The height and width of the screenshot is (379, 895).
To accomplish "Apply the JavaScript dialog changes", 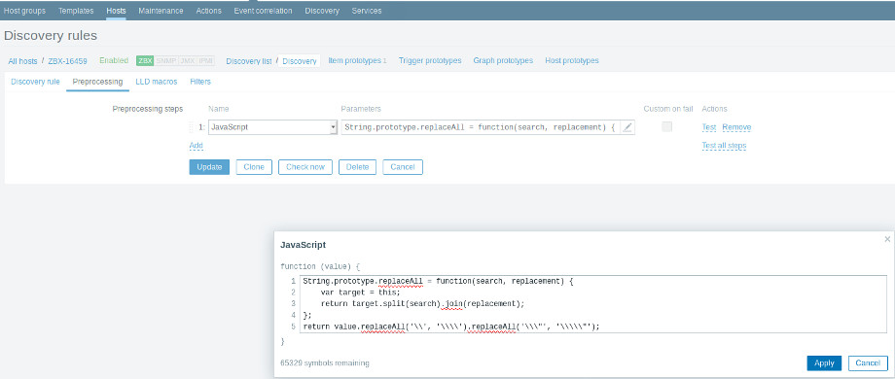I will [x=824, y=363].
